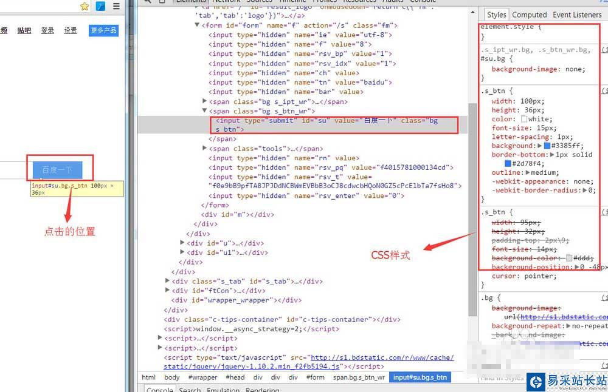Select span.bg.s_btn_wr in the breadcrumb bar

point(359,377)
